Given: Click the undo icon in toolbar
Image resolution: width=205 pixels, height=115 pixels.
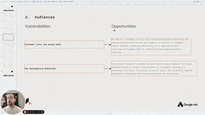Looking at the screenshot, I should [x=16, y=2].
